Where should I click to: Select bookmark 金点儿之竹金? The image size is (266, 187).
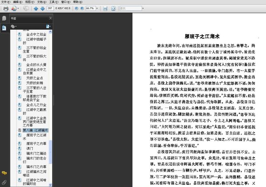(x=36, y=105)
